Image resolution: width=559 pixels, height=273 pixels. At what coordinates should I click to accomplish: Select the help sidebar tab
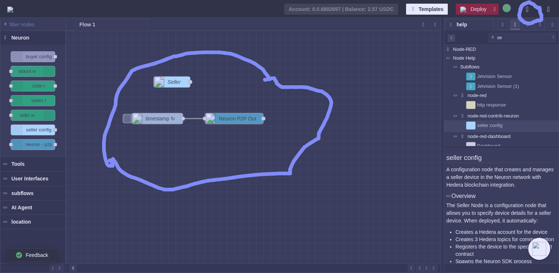(469, 25)
